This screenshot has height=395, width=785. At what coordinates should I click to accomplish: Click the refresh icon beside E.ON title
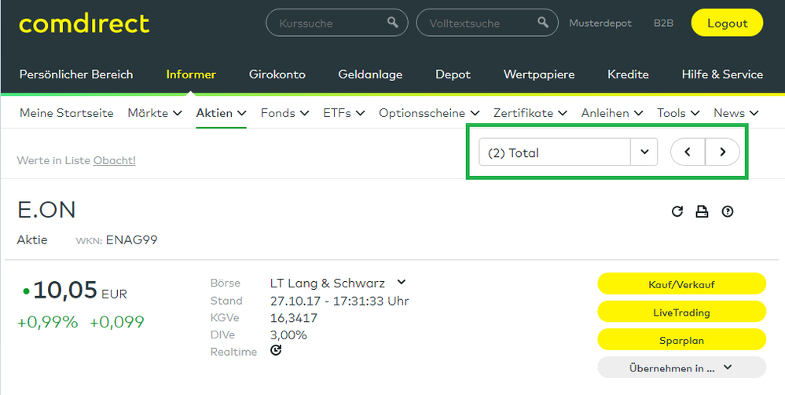click(677, 211)
